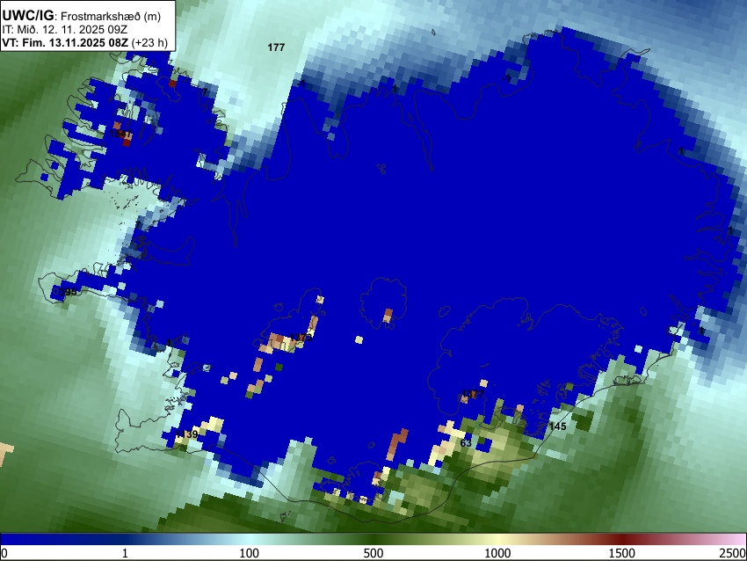Screen dimensions: 747x561
Task: Click the 177 value label over the sea
Action: (x=276, y=47)
